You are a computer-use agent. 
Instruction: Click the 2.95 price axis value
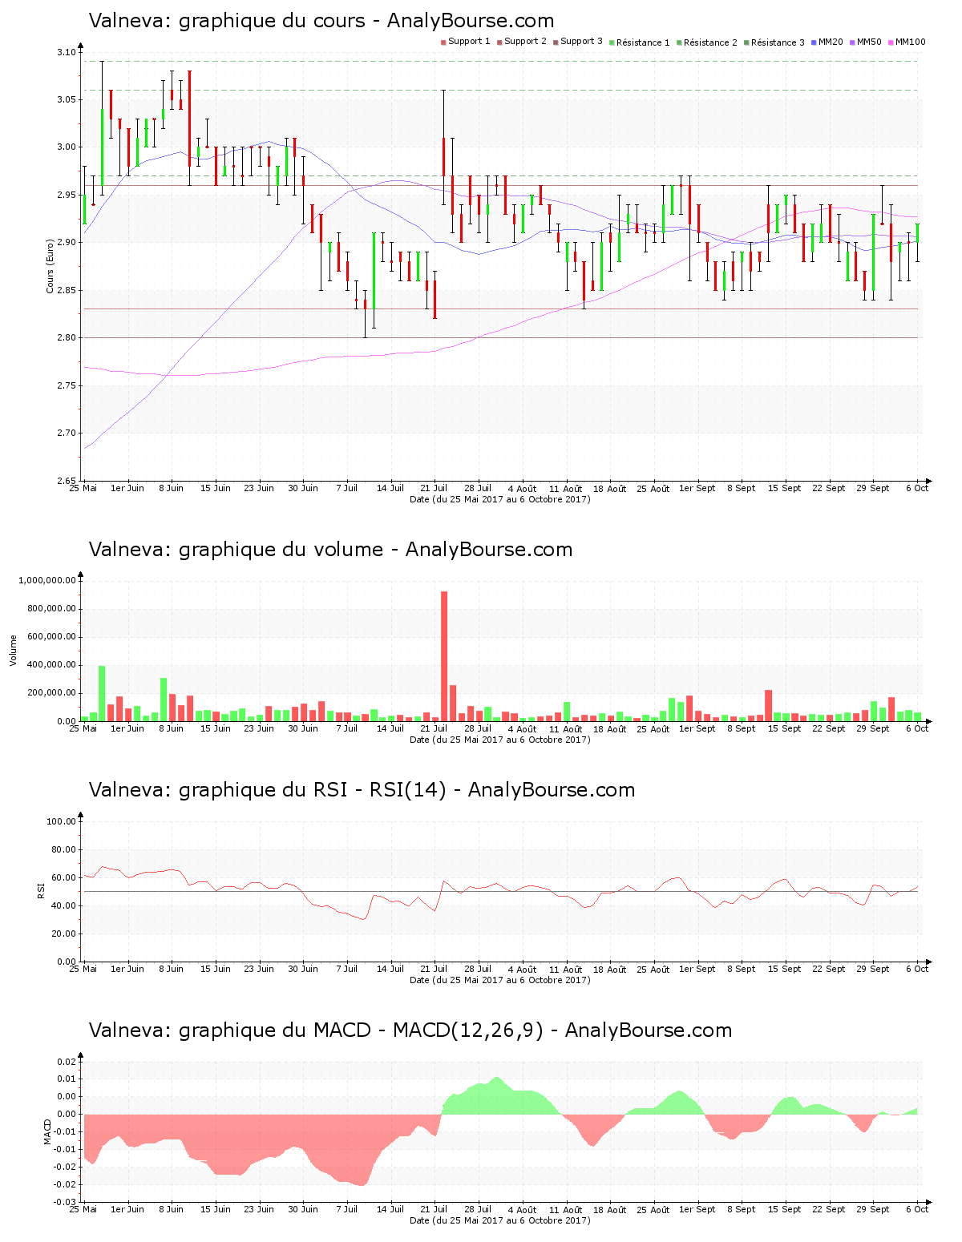coord(67,195)
